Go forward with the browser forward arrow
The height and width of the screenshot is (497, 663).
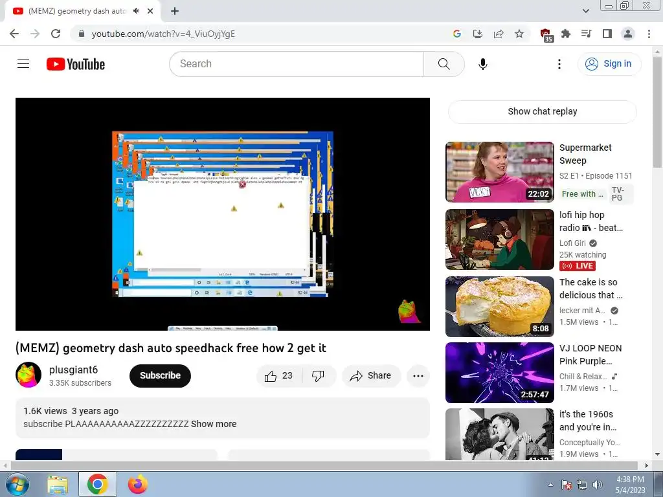coord(35,34)
